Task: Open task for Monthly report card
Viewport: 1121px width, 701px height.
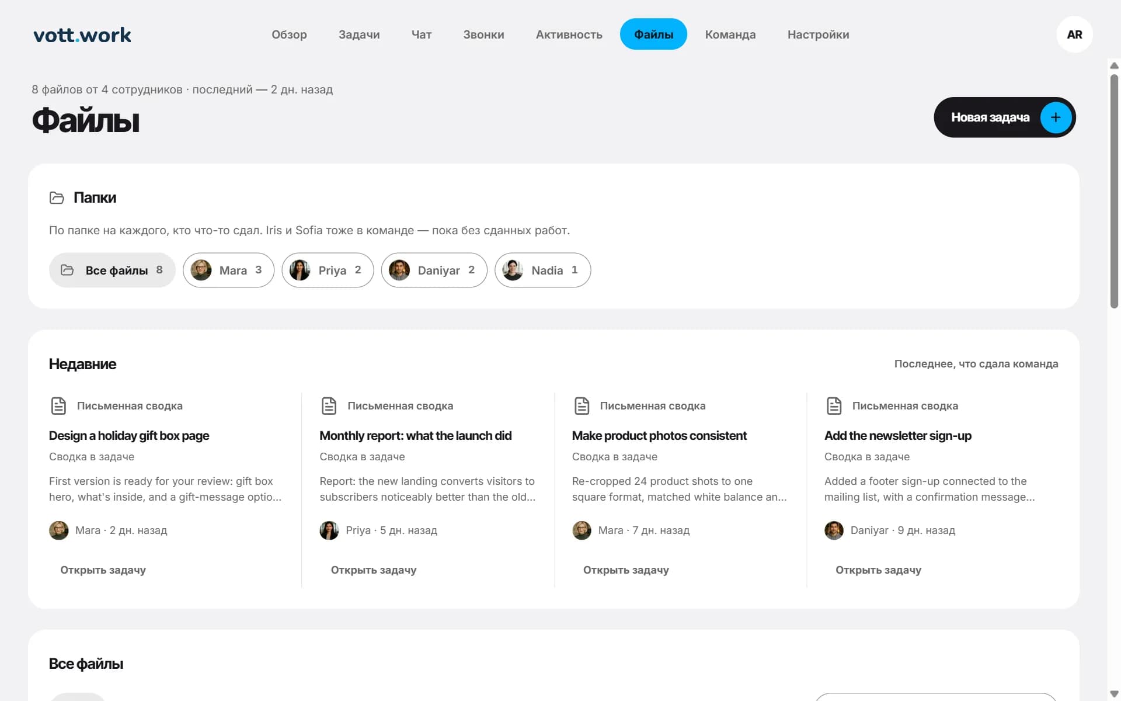Action: pyautogui.click(x=374, y=570)
